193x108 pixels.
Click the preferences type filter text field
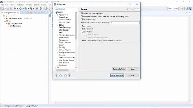pyautogui.click(x=66, y=9)
